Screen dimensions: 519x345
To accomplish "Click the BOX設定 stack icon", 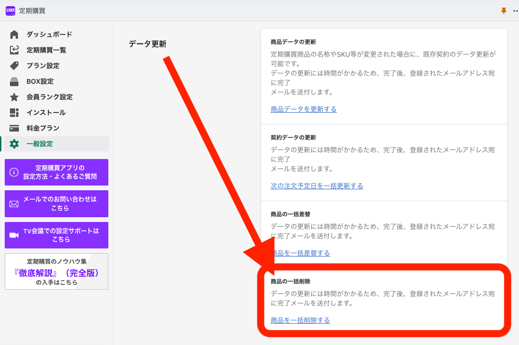I will click(14, 81).
